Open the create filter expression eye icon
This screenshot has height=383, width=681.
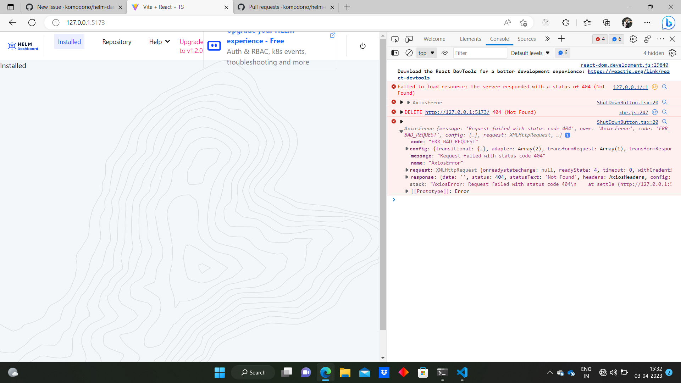444,52
